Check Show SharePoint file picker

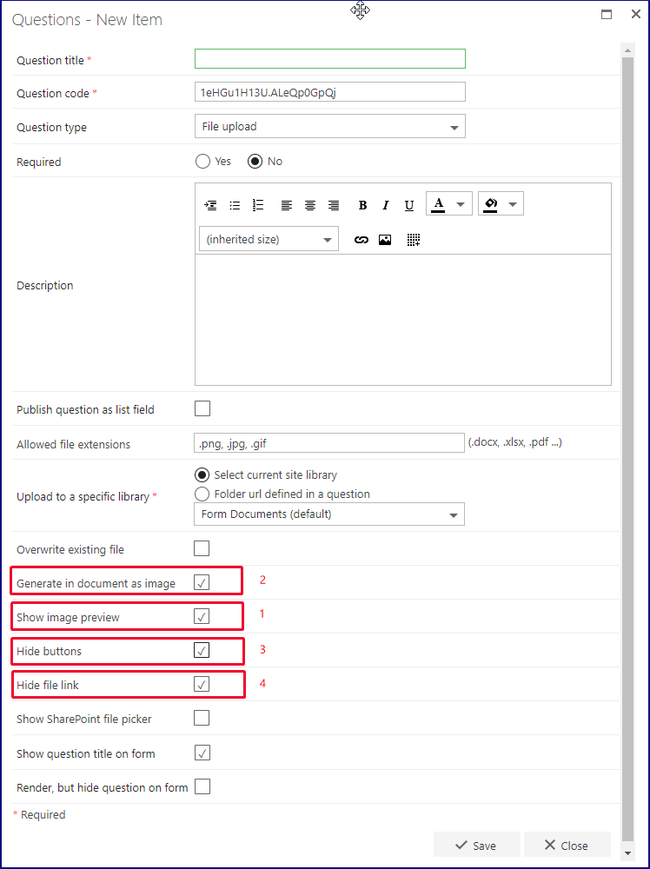[202, 719]
